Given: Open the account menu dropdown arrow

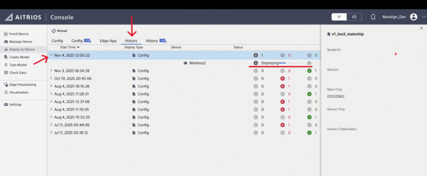Looking at the screenshot, I should (423, 17).
